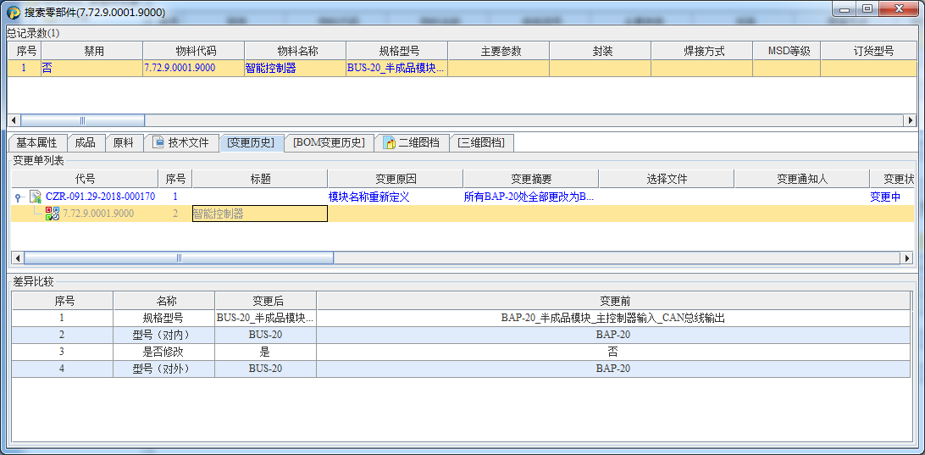Image resolution: width=925 pixels, height=455 pixels.
Task: Select the 否 cell under 变更前
Action: 613,352
